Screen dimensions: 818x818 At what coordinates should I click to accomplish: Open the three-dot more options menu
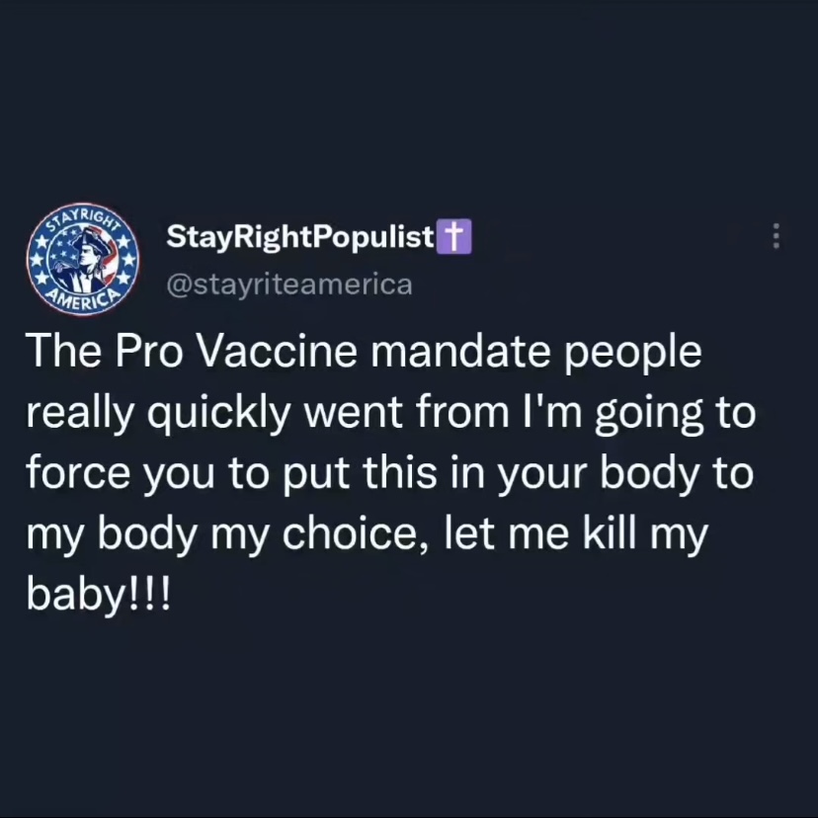[777, 236]
